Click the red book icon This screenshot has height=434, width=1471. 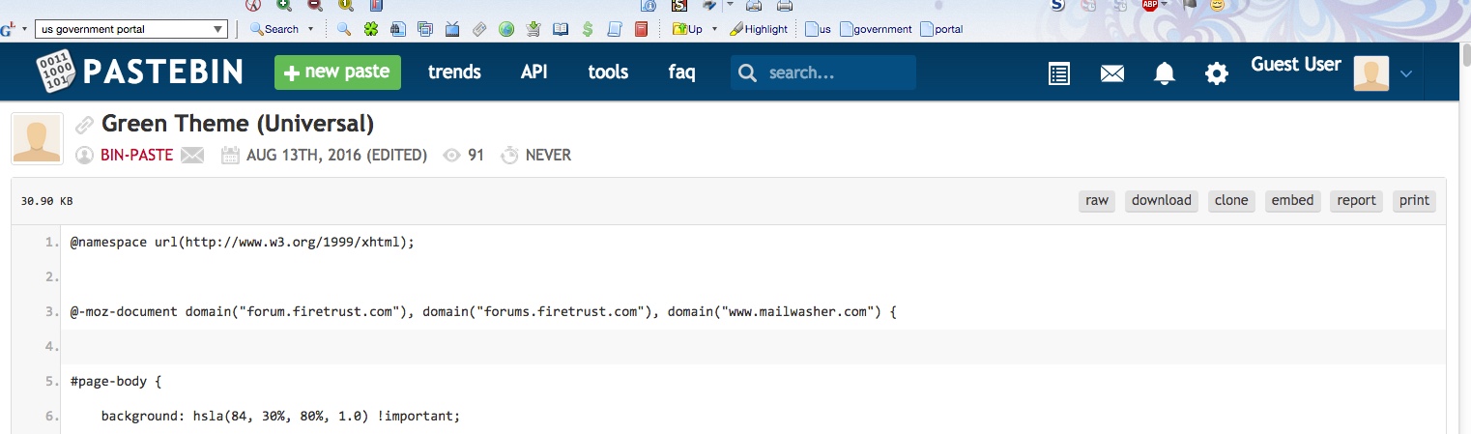(641, 29)
